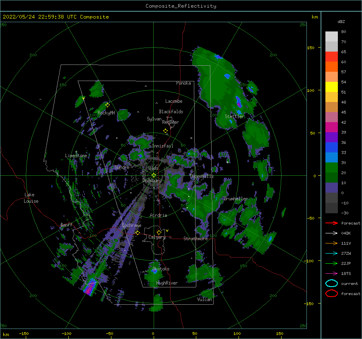
Task: Click the Strathmore city label
Action: coord(195,239)
